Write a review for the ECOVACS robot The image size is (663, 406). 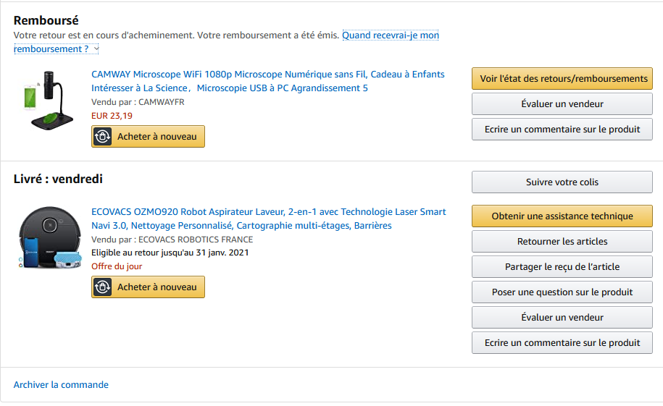[x=562, y=342]
